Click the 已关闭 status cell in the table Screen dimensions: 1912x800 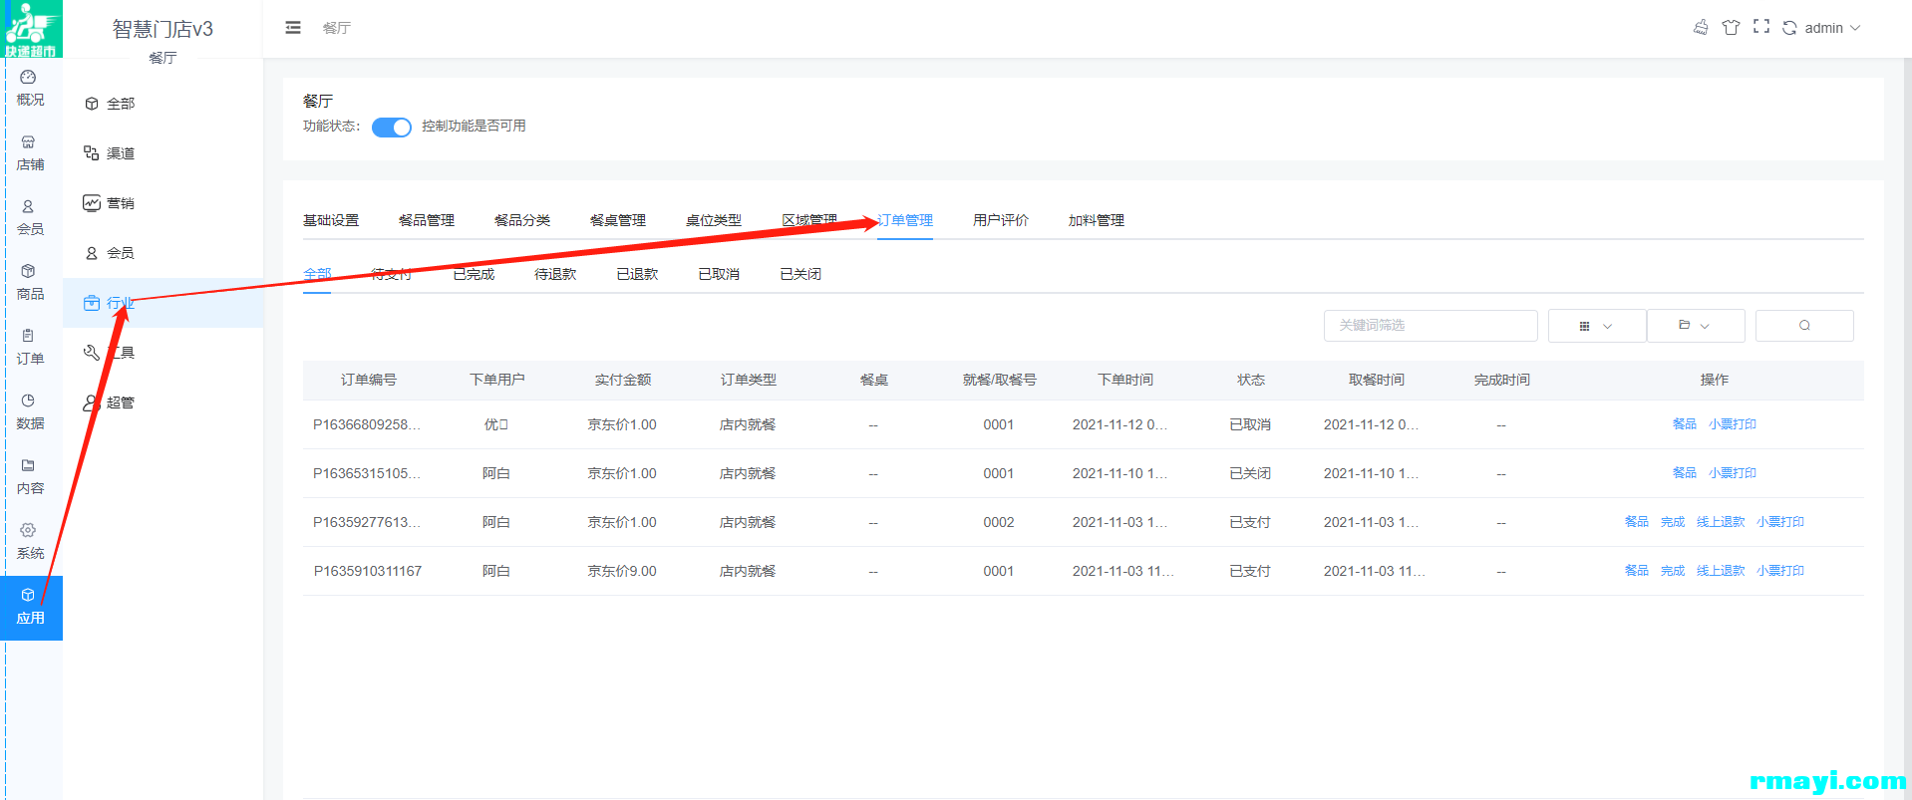[1250, 473]
